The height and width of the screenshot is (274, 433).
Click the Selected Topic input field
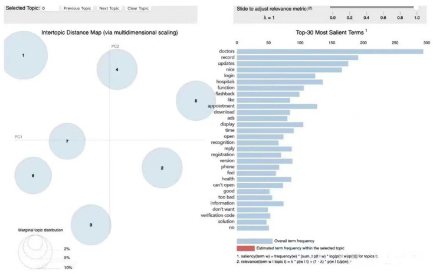tap(50, 8)
